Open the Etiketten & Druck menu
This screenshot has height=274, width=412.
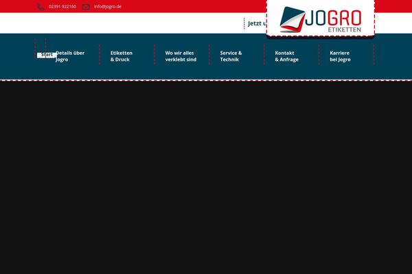click(122, 56)
